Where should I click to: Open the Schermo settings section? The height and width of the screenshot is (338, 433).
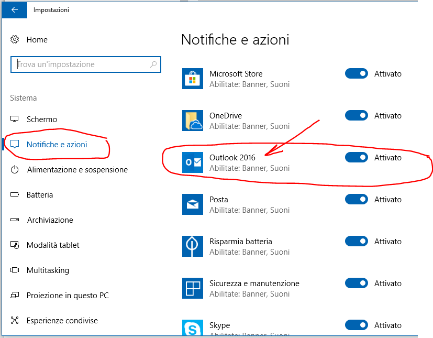42,119
